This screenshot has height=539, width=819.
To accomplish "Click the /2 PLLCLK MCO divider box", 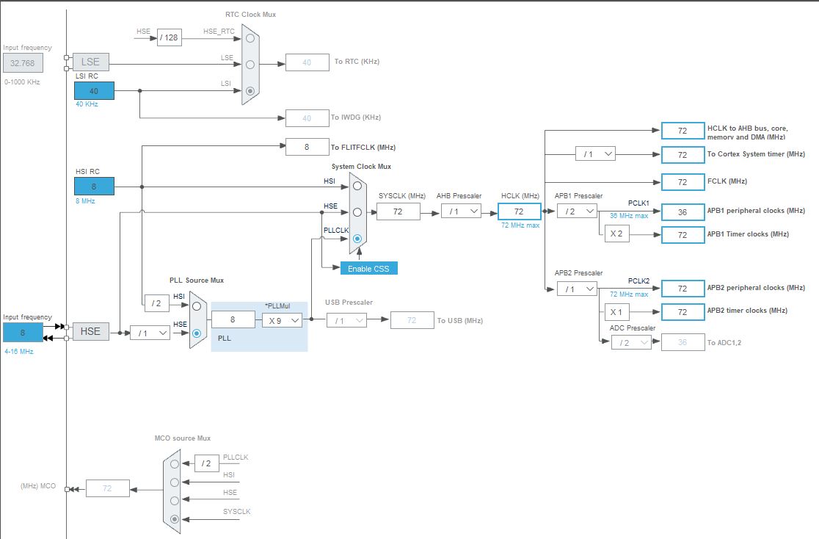I will 207,463.
